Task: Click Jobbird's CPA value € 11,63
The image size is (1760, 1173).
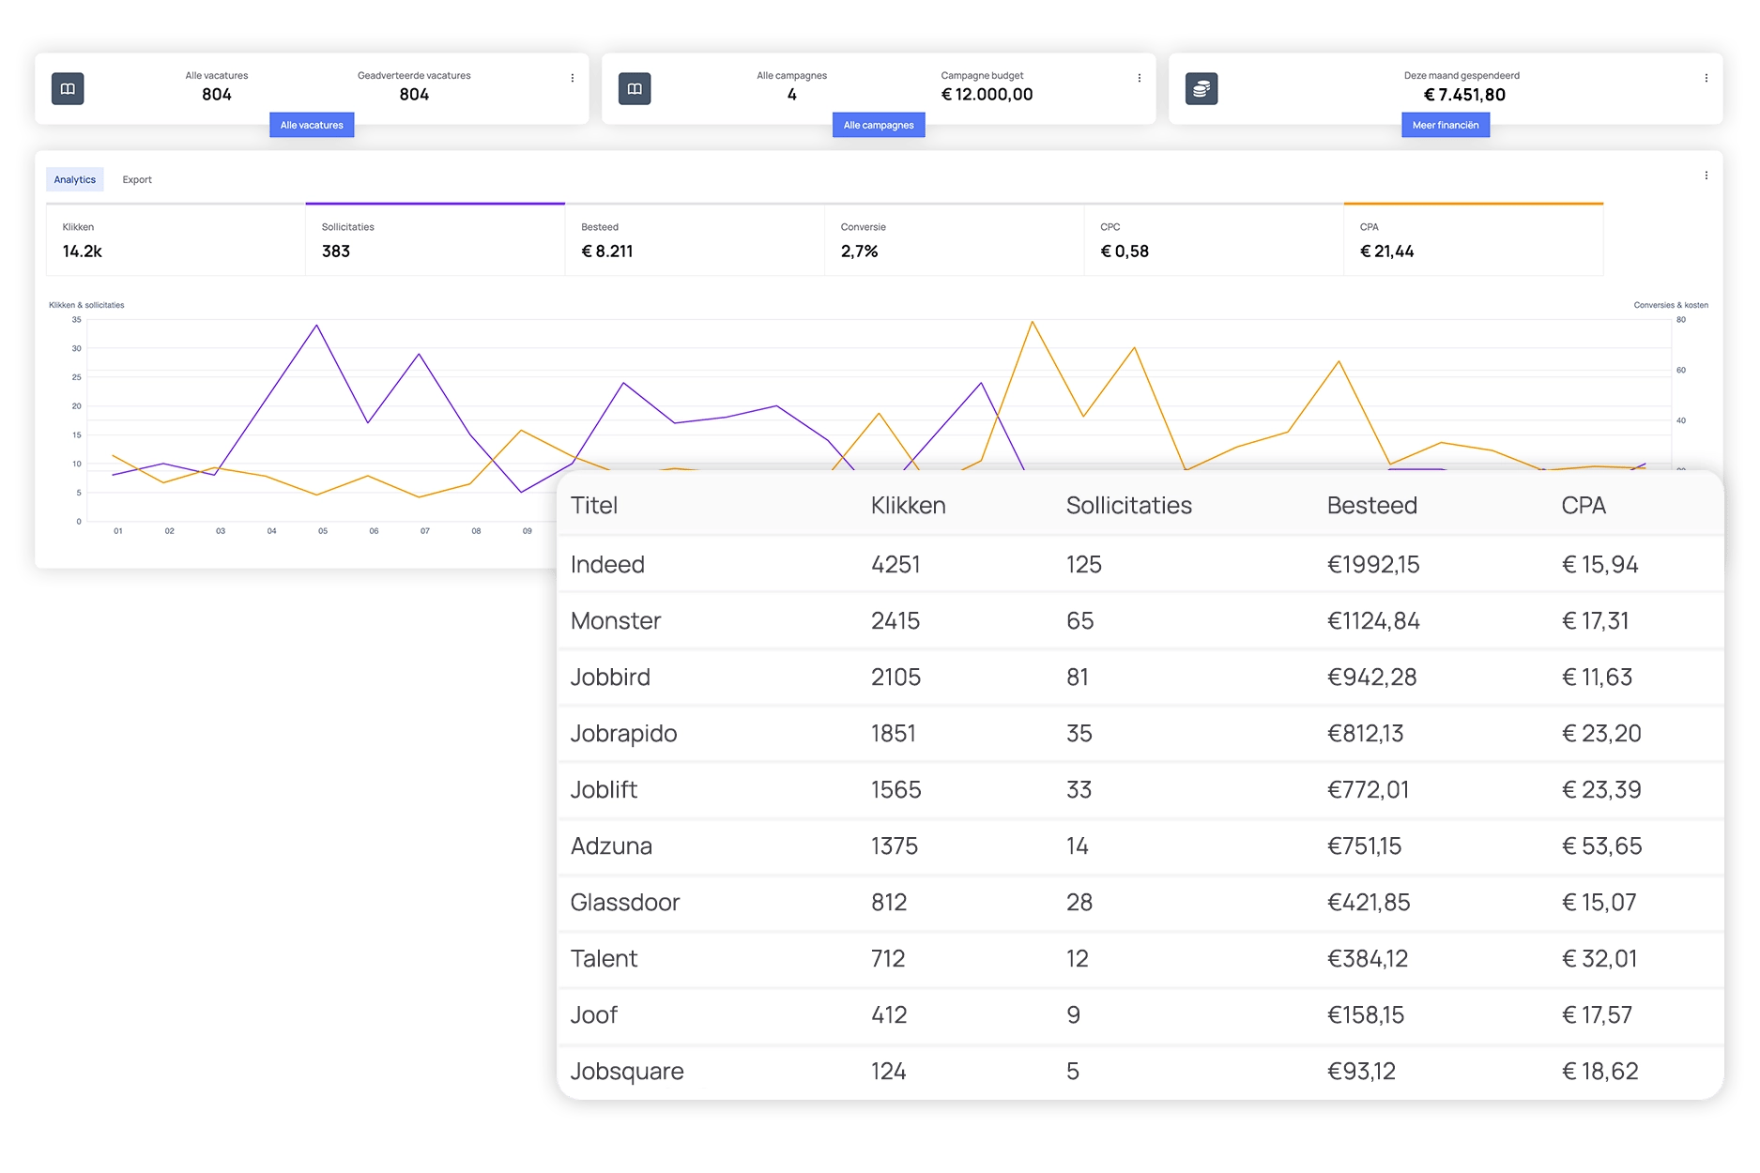Action: 1598,678
